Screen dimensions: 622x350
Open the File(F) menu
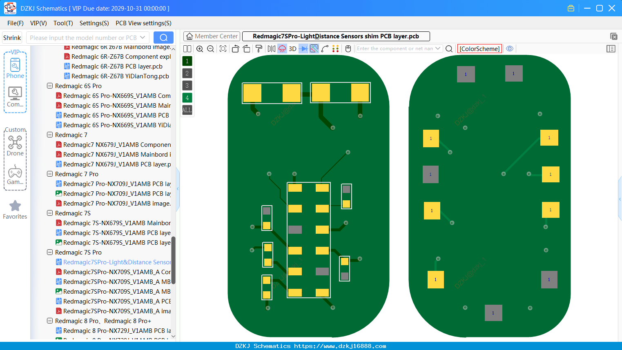(16, 23)
